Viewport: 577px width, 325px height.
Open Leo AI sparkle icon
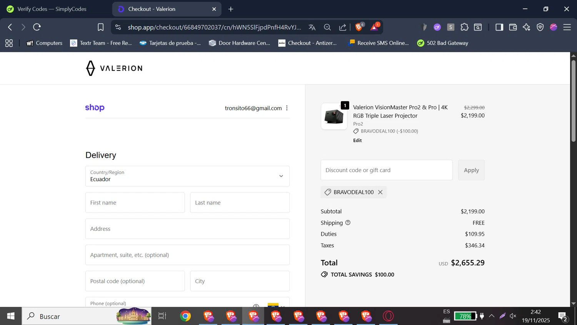(x=526, y=27)
